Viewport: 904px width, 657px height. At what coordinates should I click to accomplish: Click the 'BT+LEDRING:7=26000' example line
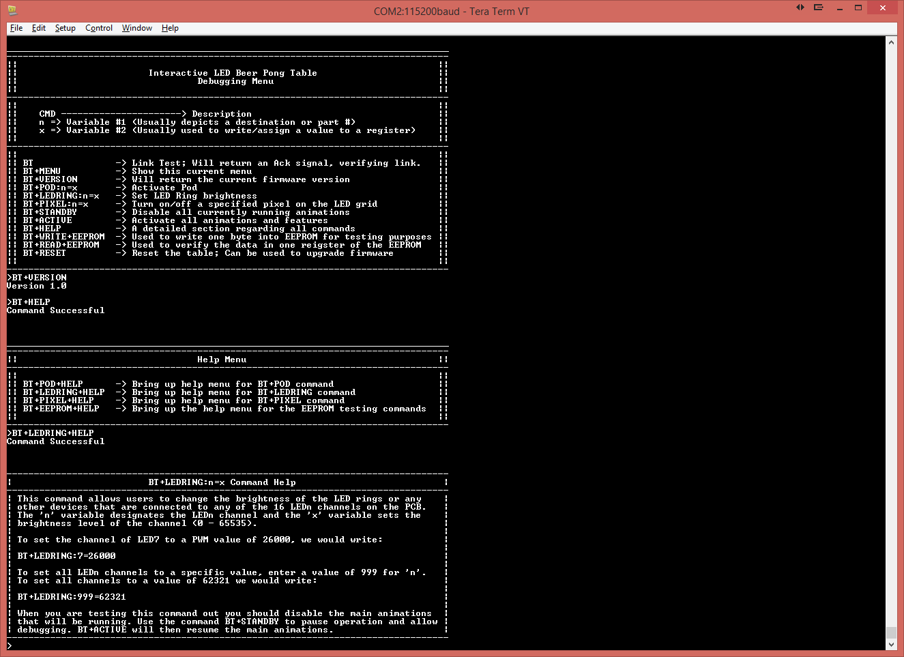[x=66, y=556]
